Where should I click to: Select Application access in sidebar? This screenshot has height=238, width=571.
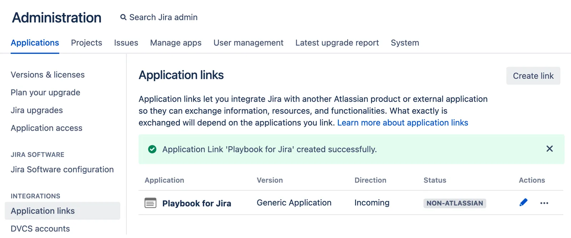[x=46, y=128]
